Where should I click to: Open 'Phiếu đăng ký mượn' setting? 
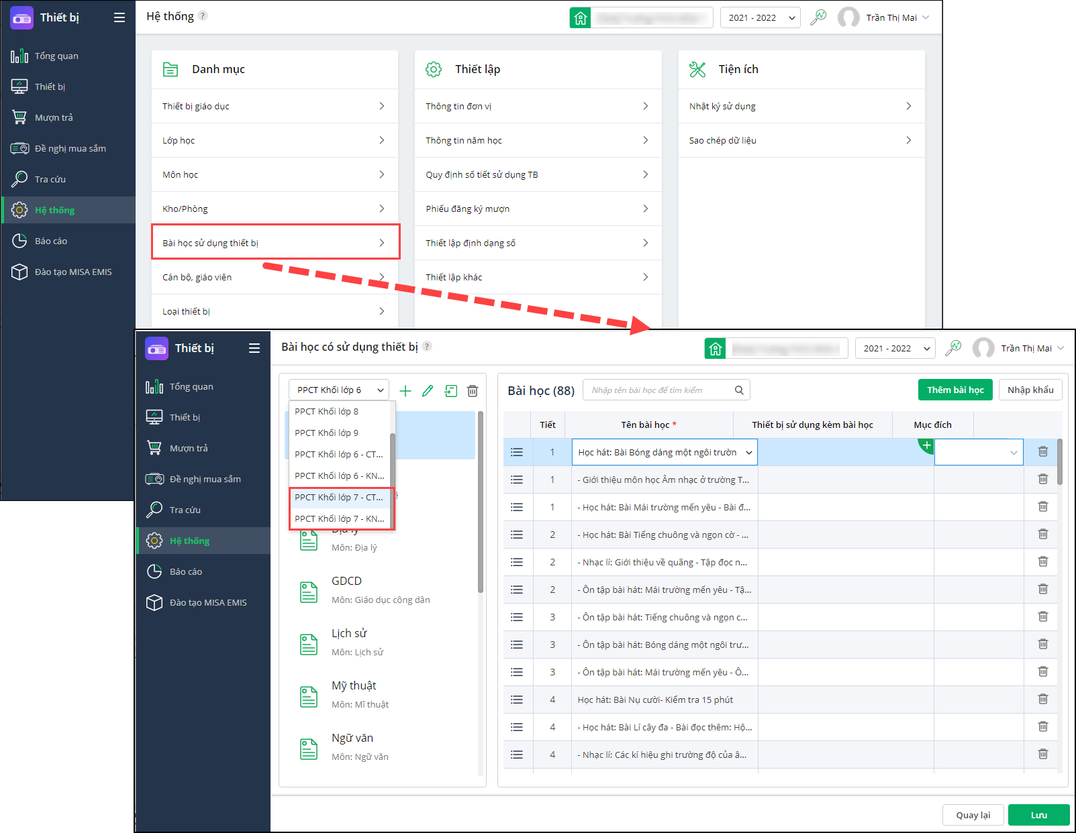pos(538,209)
